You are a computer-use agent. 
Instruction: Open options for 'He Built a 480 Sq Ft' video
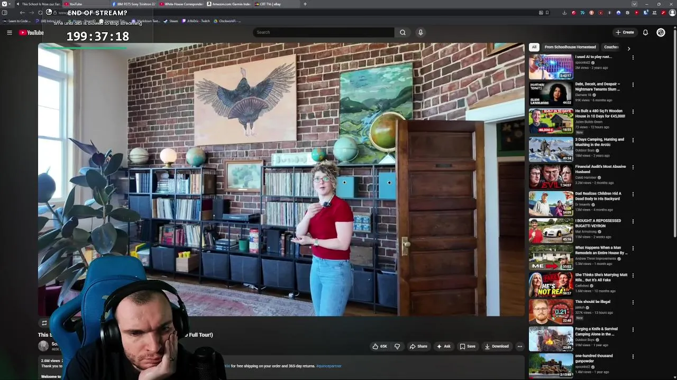(633, 112)
